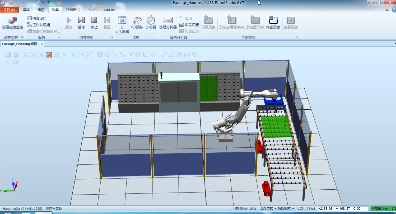Click the Save icon in quick access toolbar
Viewport: 396px width, 214px height.
click(11, 3)
